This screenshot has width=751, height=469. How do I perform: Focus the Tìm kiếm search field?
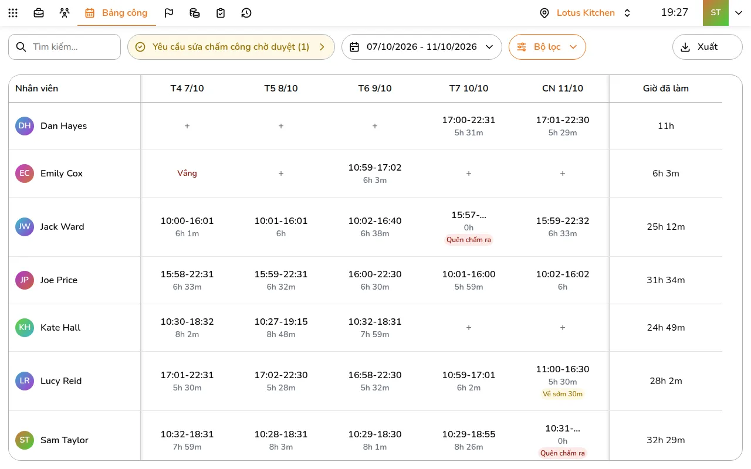coord(65,47)
